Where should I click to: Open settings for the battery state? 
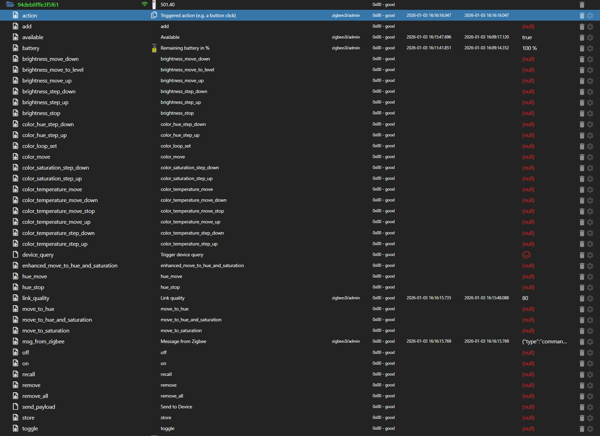point(590,48)
